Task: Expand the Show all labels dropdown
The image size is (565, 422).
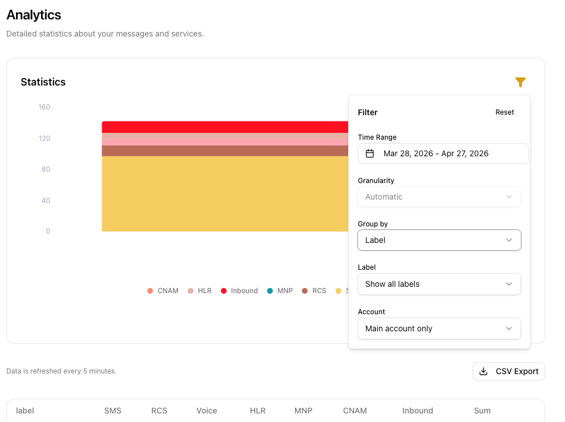Action: pyautogui.click(x=439, y=284)
